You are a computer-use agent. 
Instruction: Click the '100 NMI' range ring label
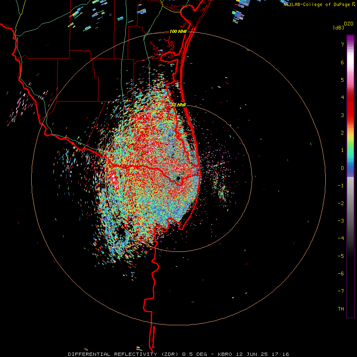pyautogui.click(x=178, y=31)
